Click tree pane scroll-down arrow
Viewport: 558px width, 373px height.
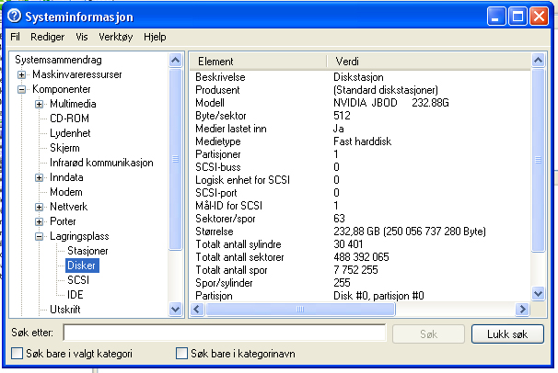[176, 309]
